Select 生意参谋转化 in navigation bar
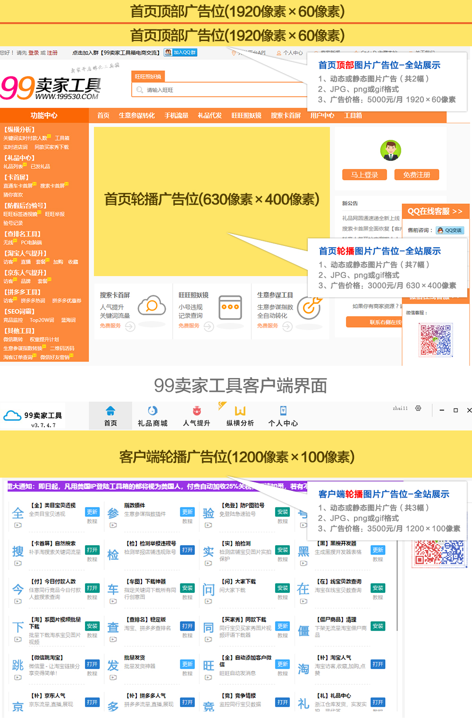This screenshot has height=724, width=472. (137, 116)
